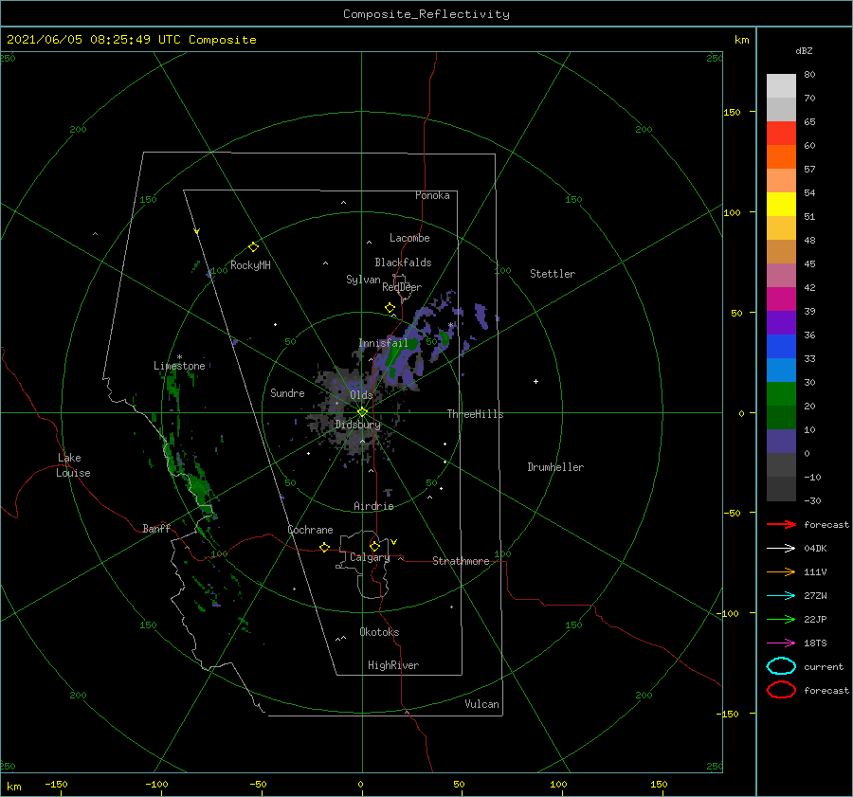
Task: Select the 51 dBZ yellow swatch
Action: [781, 204]
